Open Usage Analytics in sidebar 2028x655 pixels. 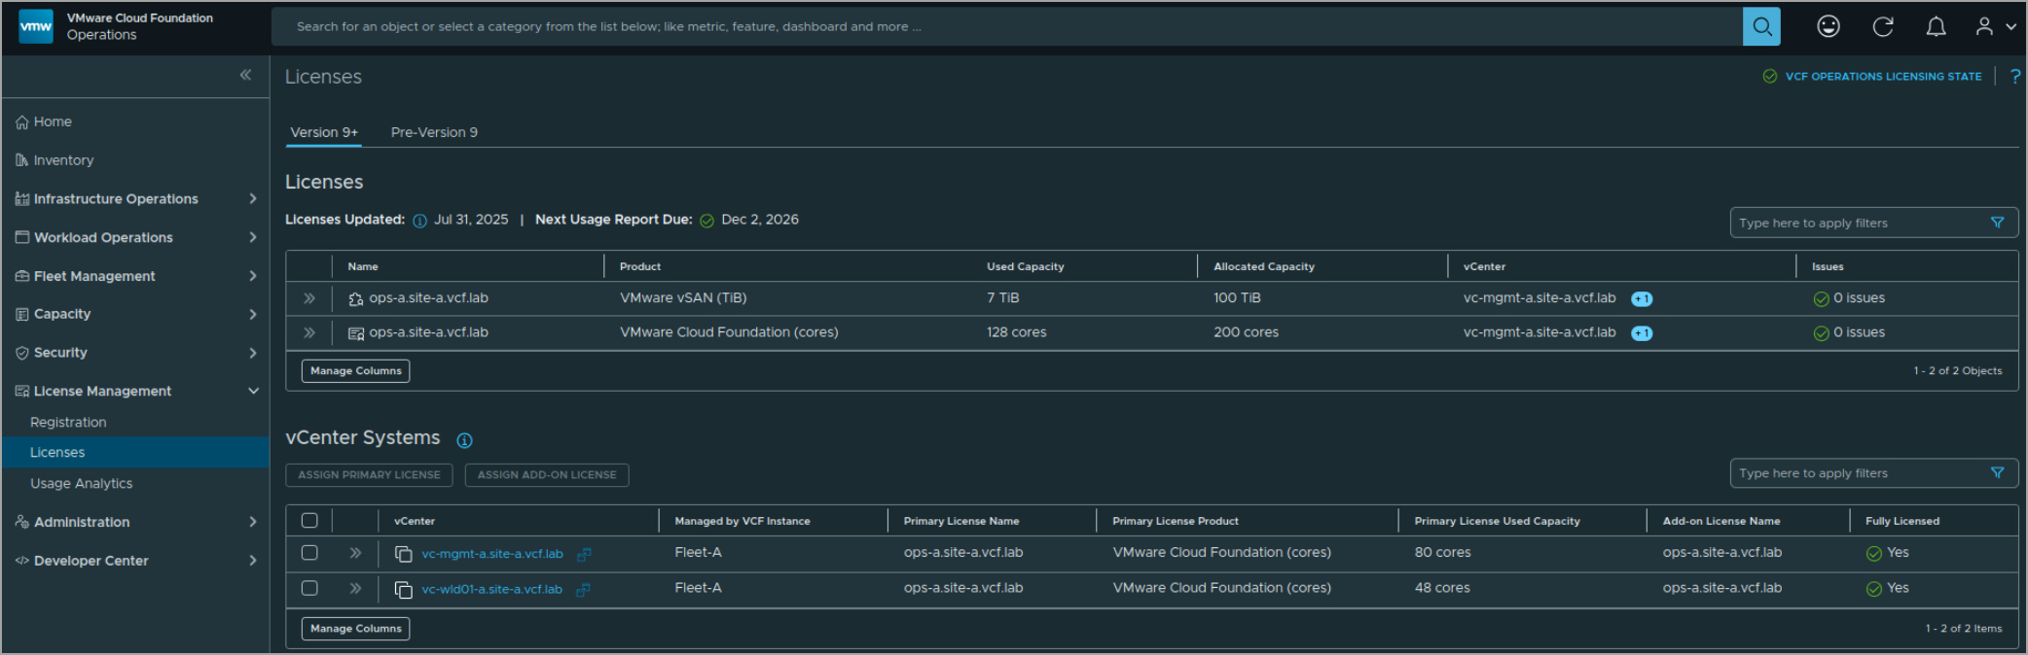coord(81,483)
